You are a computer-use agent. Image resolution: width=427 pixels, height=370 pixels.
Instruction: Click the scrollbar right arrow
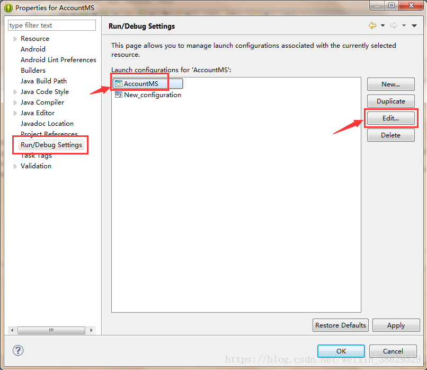91,330
